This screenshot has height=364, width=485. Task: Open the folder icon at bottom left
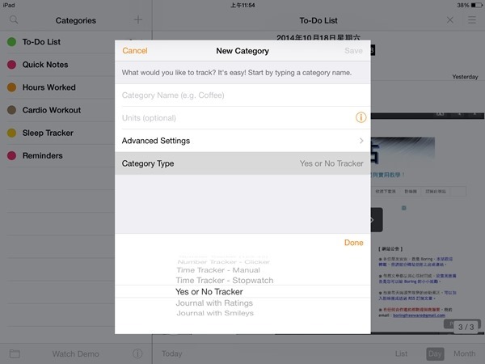click(x=15, y=353)
